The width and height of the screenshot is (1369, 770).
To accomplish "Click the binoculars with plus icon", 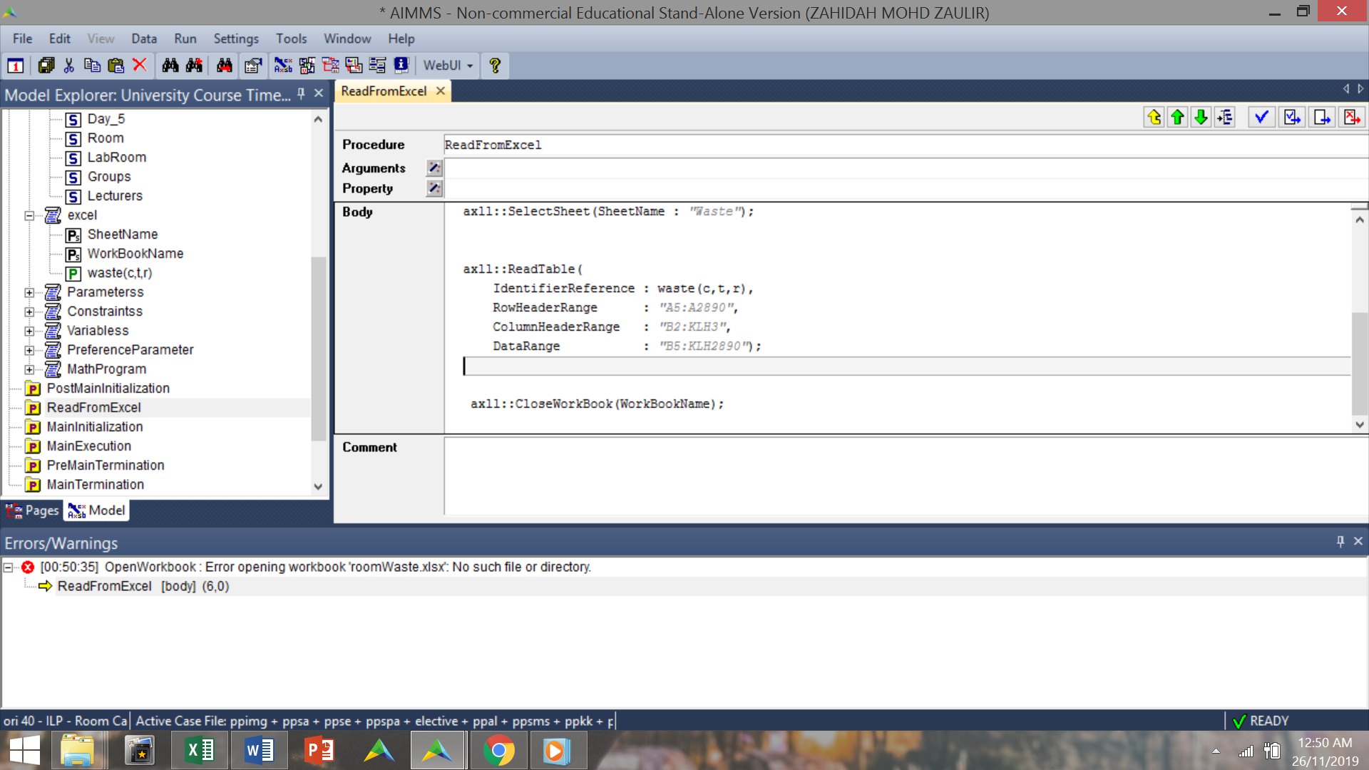I will point(194,66).
